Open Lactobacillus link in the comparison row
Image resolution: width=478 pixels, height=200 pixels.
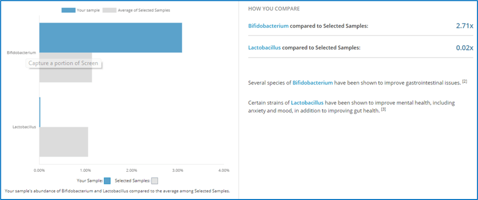264,48
